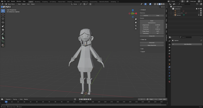Viewport: 203px width, 108px height.
Task: Toggle Collection eye visibility
Action: coord(199,9)
